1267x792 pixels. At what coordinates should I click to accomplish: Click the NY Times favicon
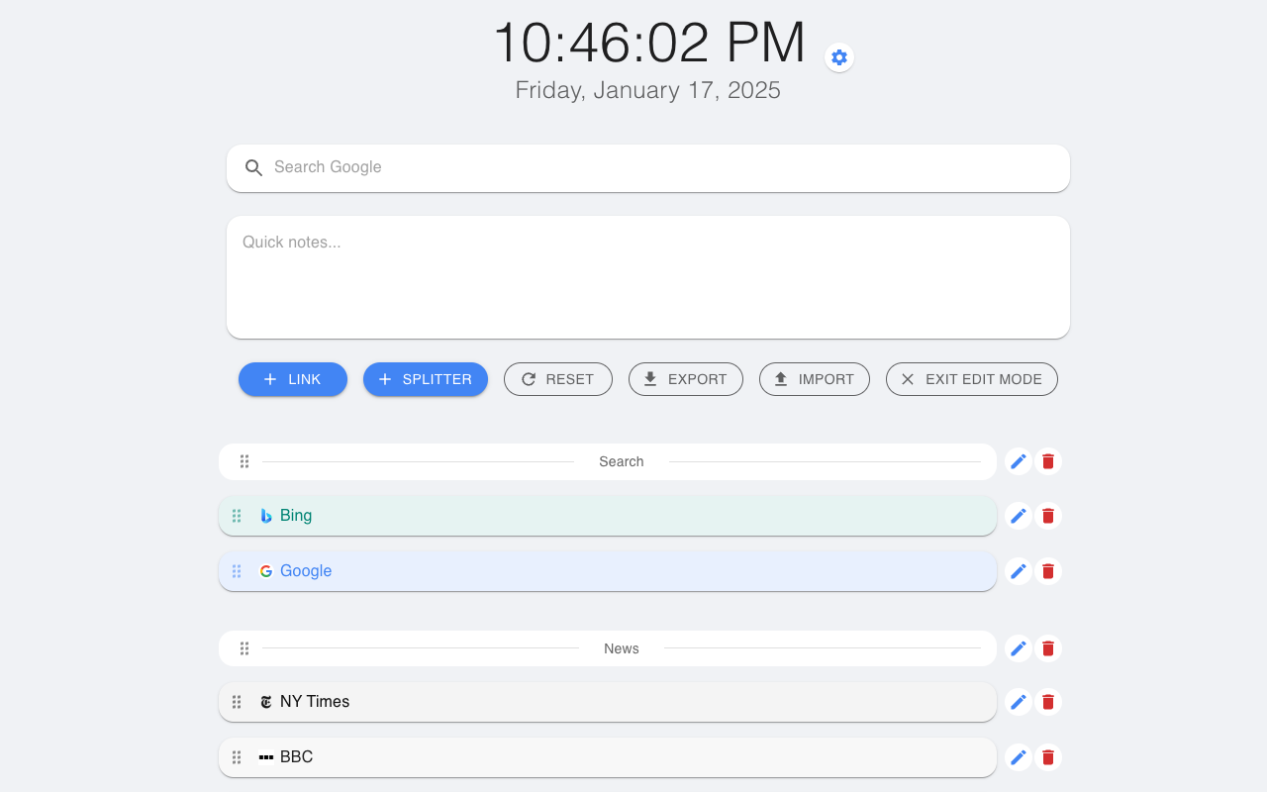265,701
